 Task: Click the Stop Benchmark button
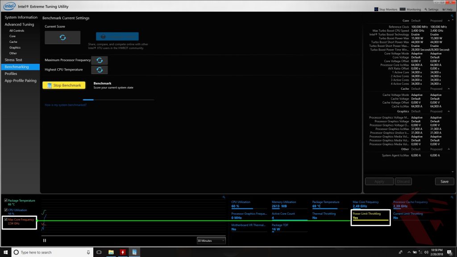pos(65,84)
